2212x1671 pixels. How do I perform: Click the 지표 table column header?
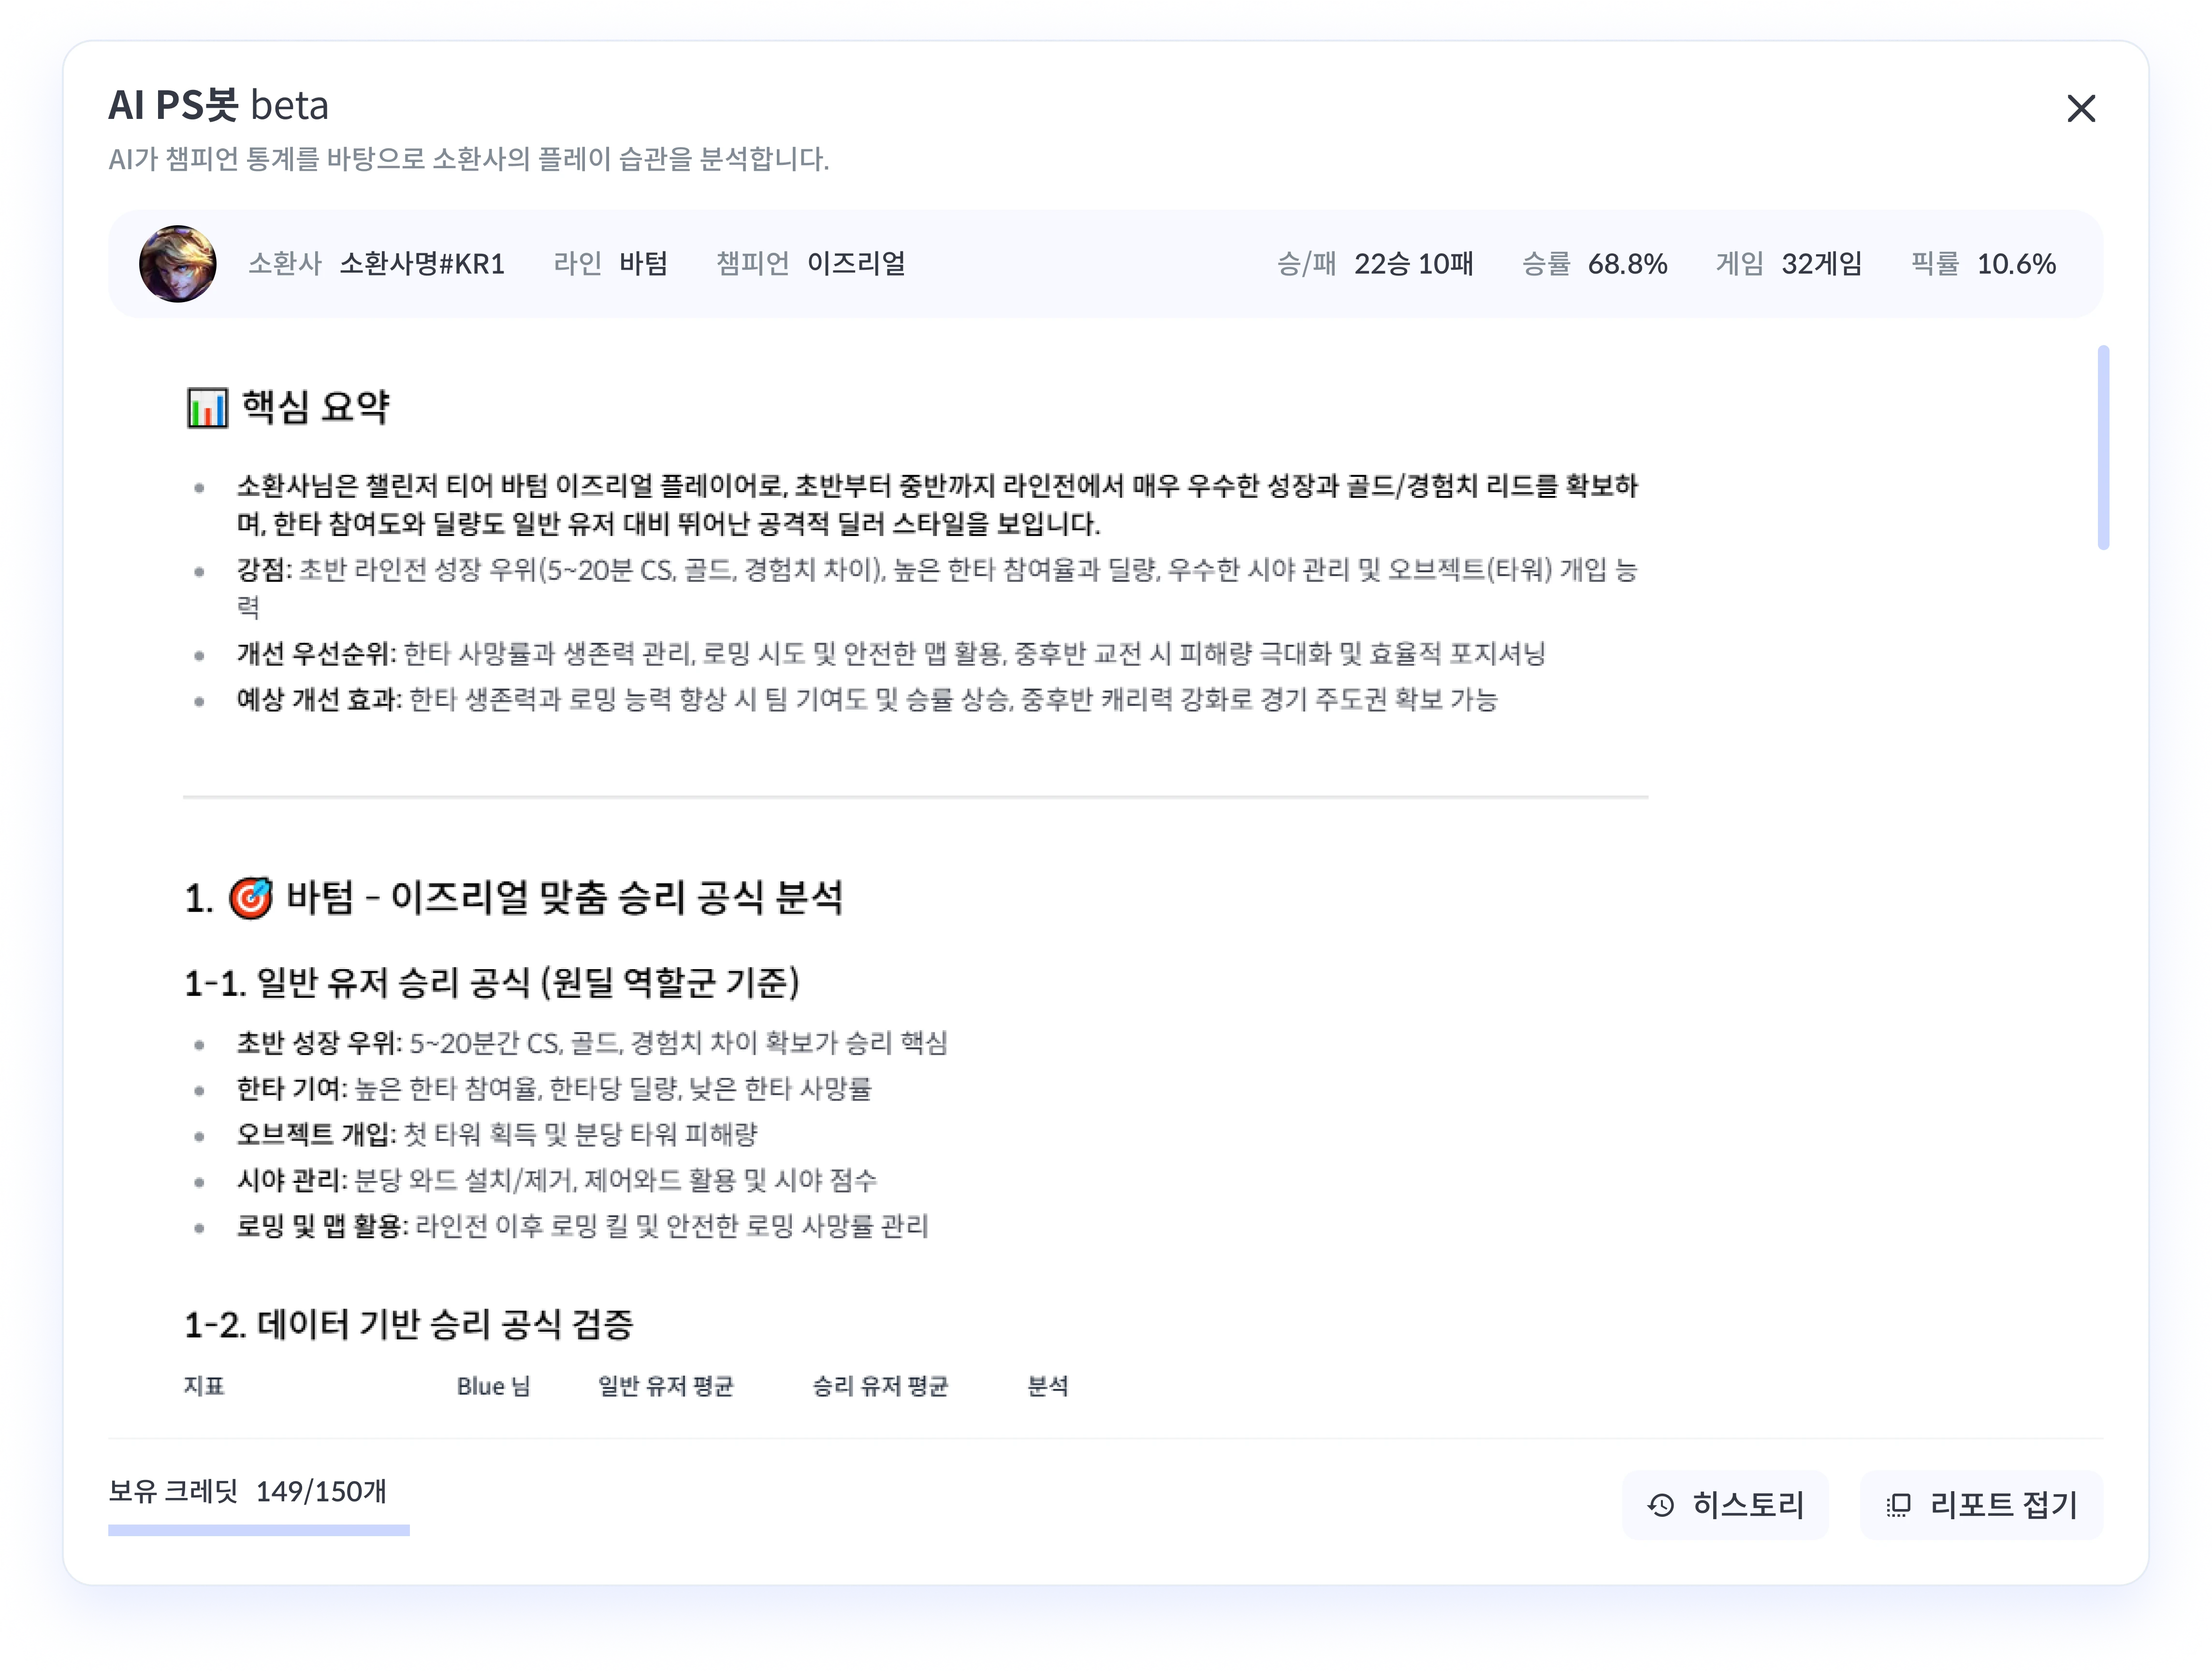tap(204, 1386)
